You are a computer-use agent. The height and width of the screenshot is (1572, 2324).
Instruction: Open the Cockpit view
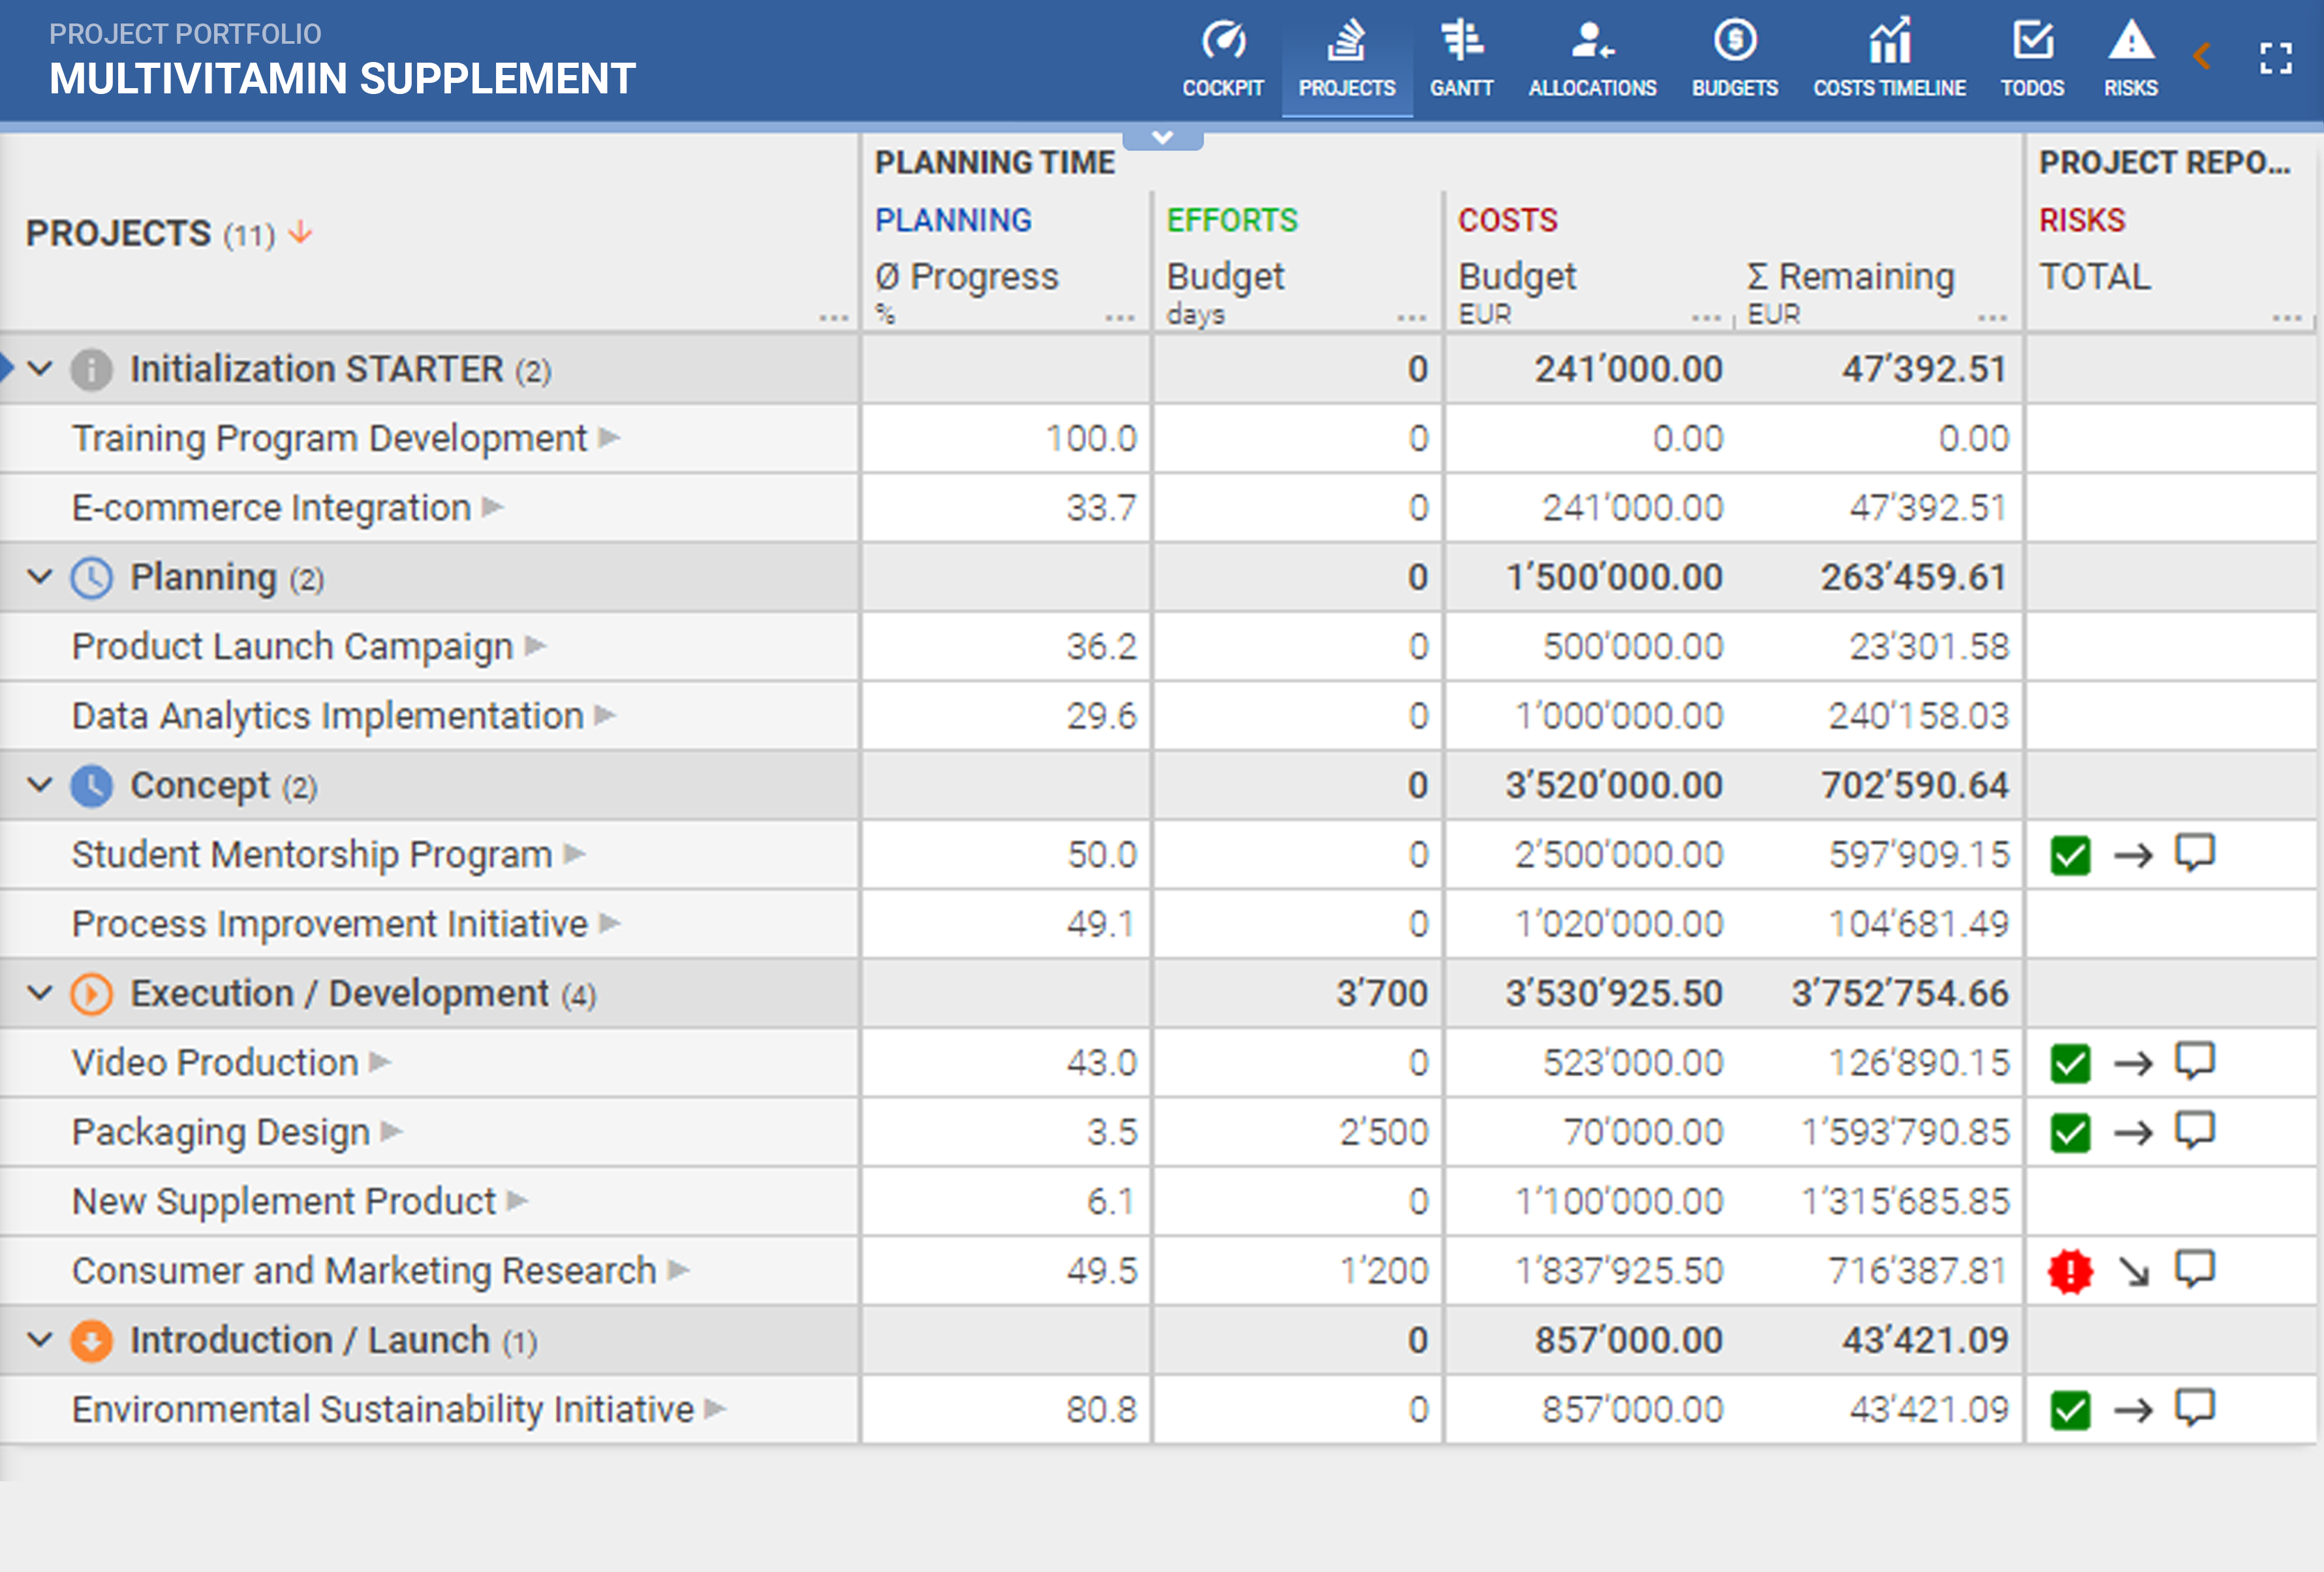1222,59
